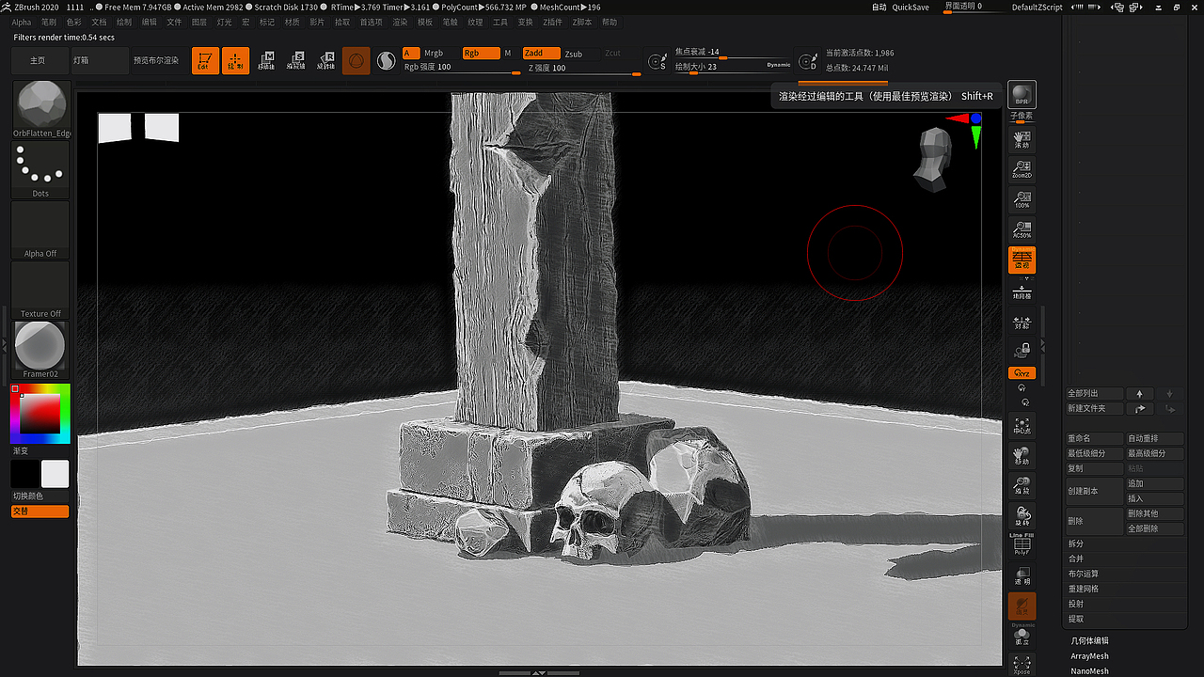Toggle Draw (绘制) mode button

click(236, 61)
